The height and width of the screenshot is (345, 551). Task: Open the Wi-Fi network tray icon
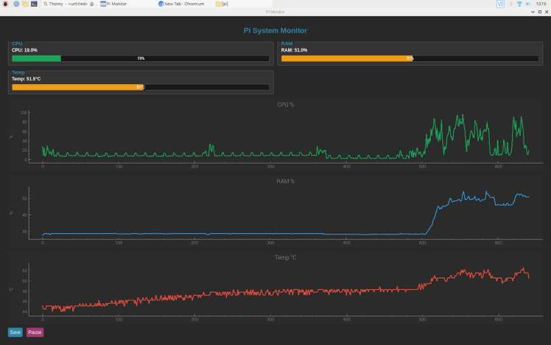click(519, 4)
